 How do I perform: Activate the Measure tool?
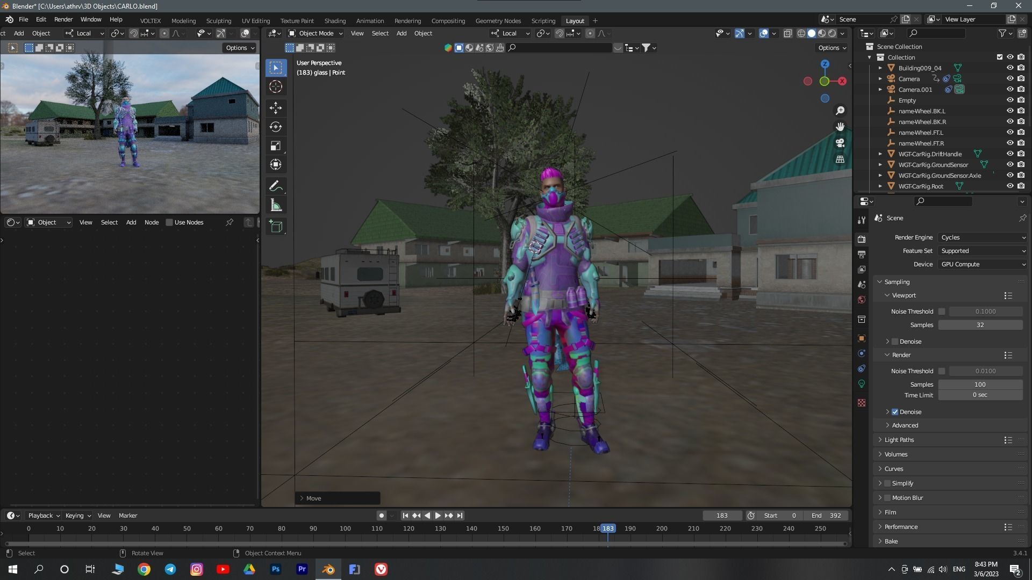pos(276,205)
